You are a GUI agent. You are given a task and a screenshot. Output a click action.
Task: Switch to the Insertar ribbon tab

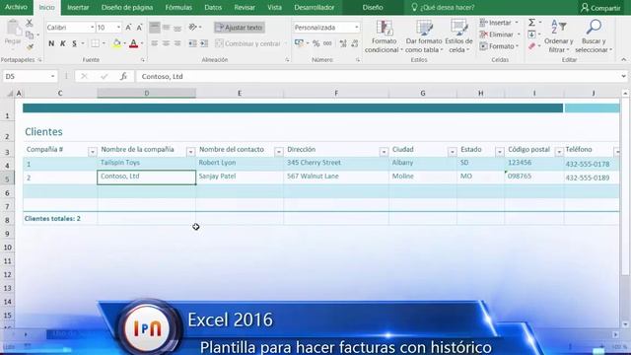click(78, 7)
